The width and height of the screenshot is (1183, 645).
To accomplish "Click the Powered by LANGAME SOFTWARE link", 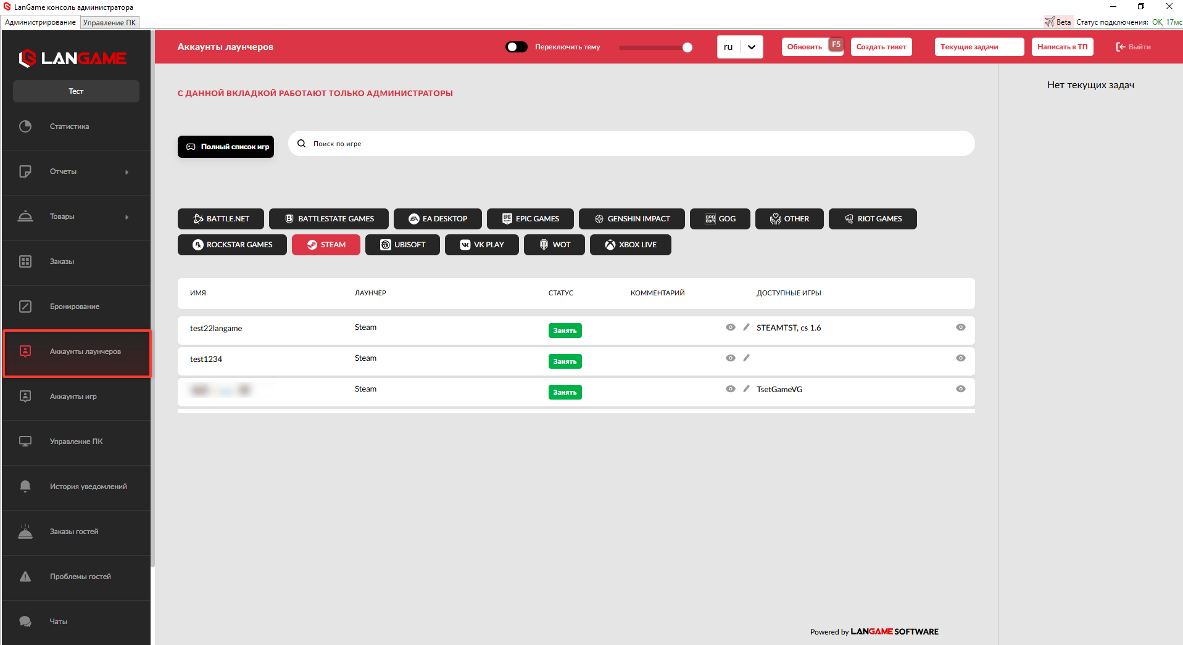I will (874, 631).
